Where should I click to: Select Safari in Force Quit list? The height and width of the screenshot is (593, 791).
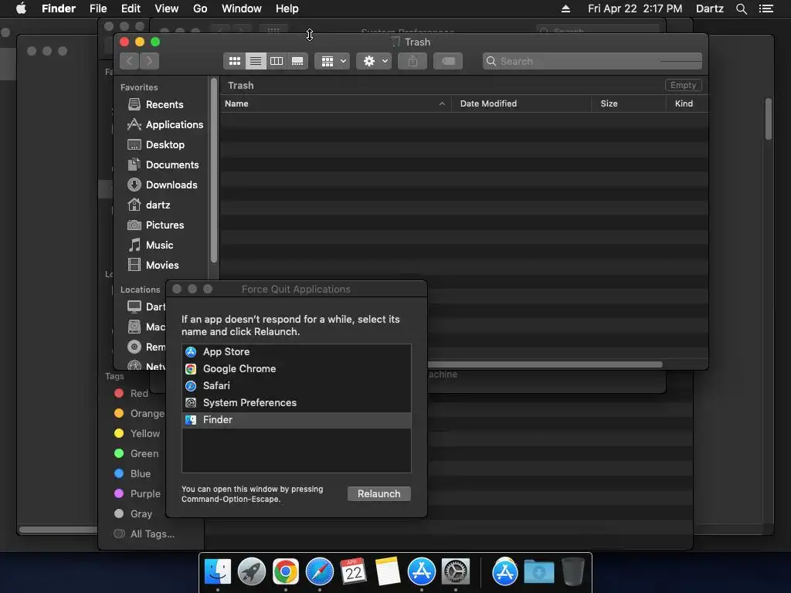[297, 386]
